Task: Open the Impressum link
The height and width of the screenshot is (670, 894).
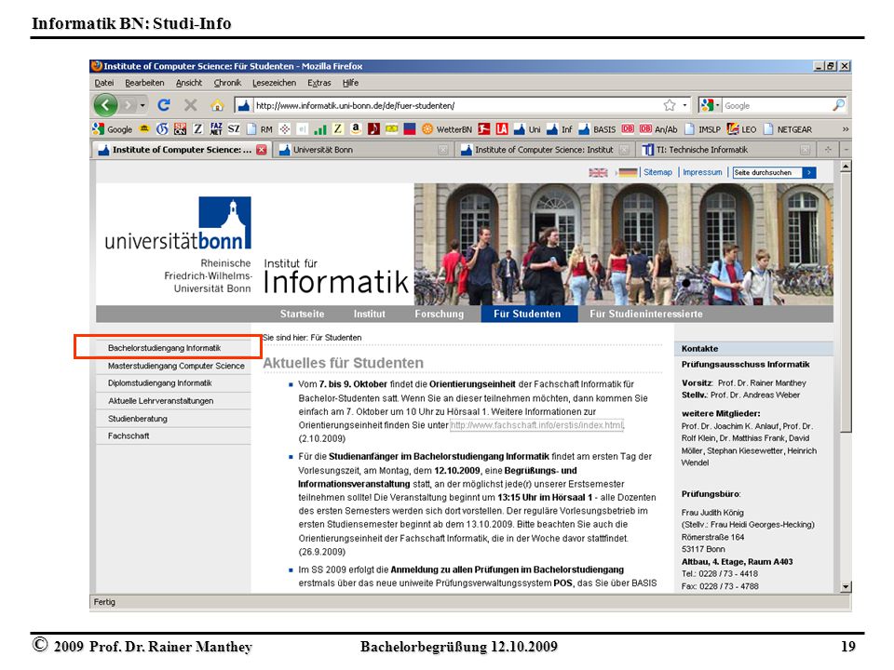Action: [x=702, y=172]
